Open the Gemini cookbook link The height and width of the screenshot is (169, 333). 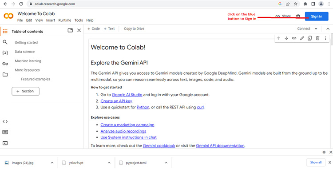point(159,146)
